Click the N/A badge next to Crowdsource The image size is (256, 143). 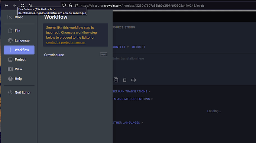click(104, 55)
